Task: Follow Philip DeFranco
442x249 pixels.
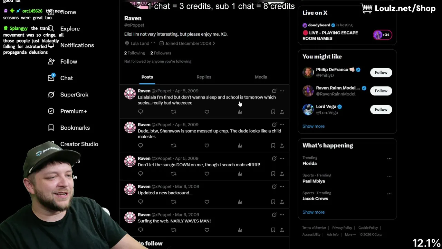Action: click(x=381, y=73)
